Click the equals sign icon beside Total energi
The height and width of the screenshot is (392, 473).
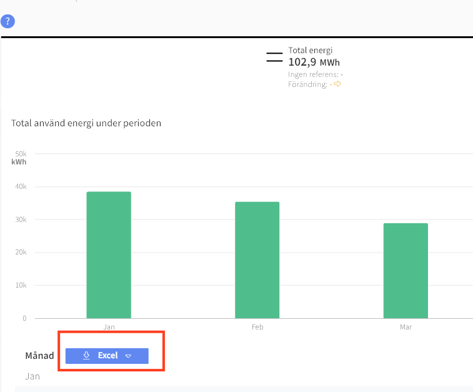click(274, 57)
